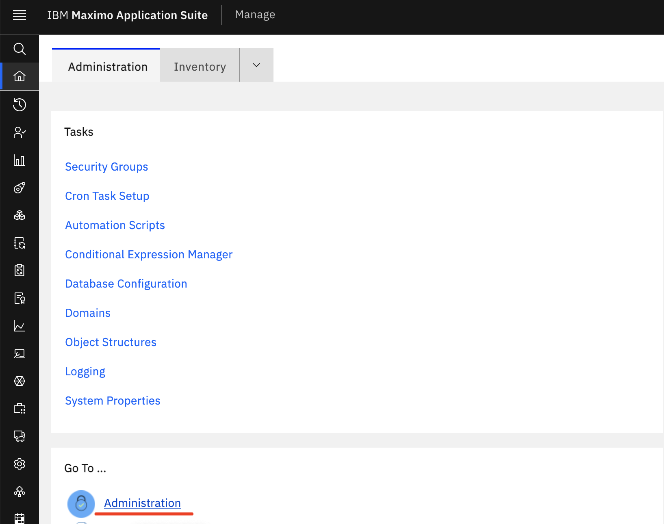Expand the tab overflow chevron dropdown

256,65
